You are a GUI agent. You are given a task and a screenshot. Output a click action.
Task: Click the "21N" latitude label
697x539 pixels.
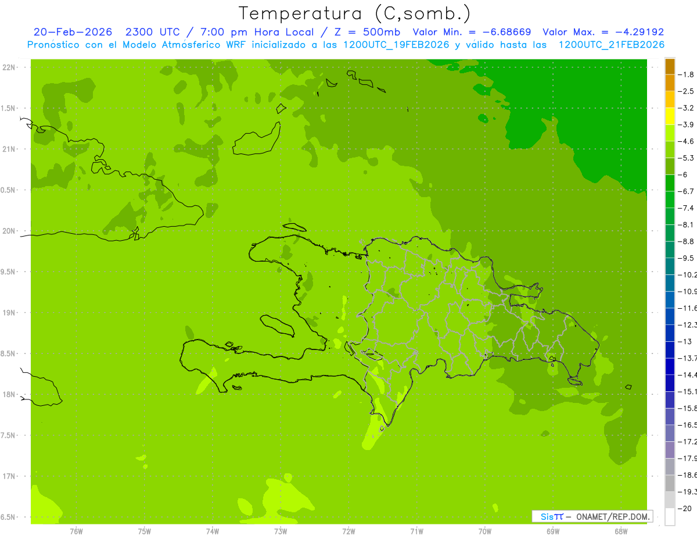[x=10, y=149]
